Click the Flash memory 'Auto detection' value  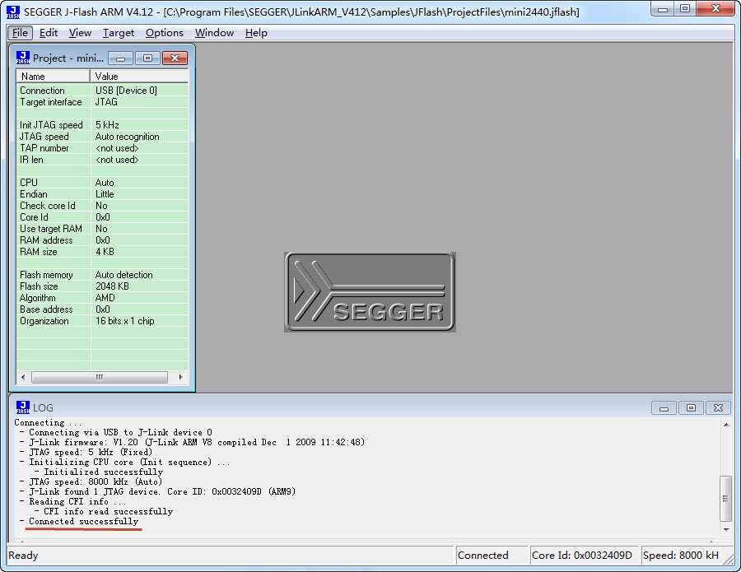123,274
